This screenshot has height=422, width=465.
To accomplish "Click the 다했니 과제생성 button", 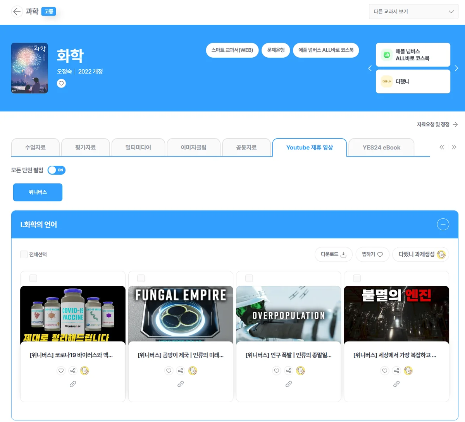I will (421, 254).
